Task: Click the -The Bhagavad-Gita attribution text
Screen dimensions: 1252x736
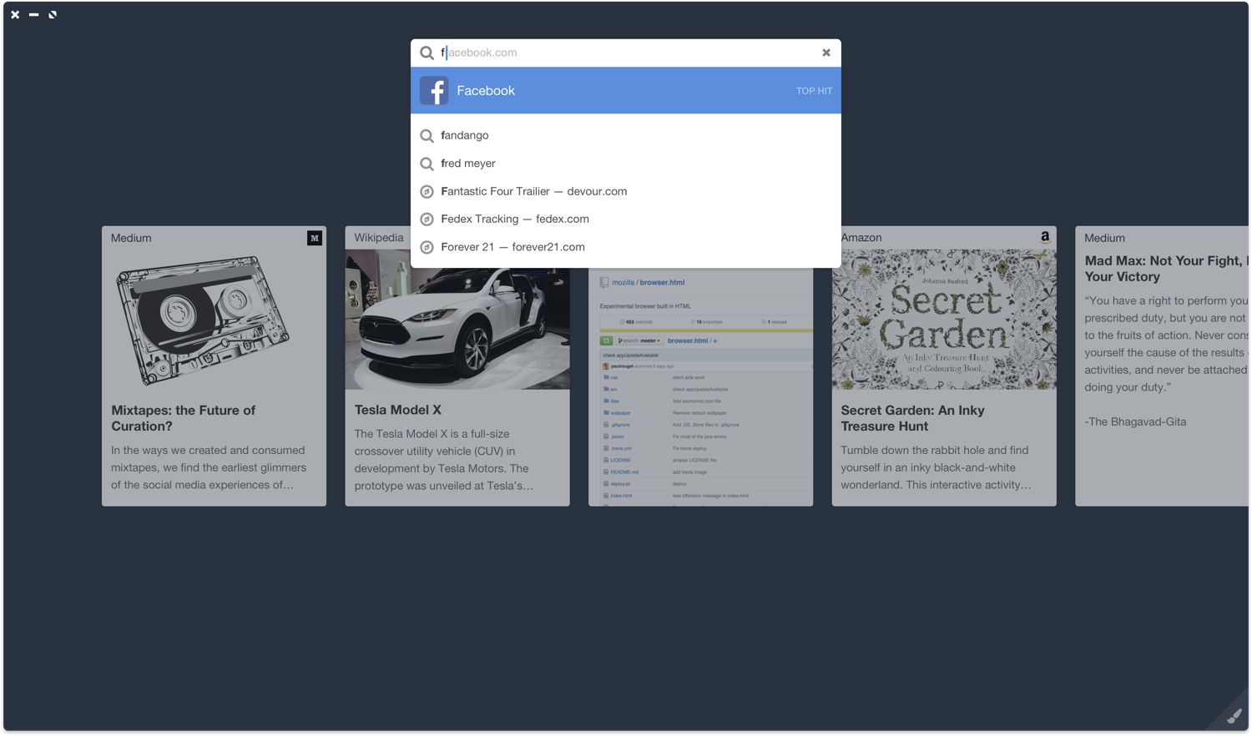Action: click(x=1135, y=421)
